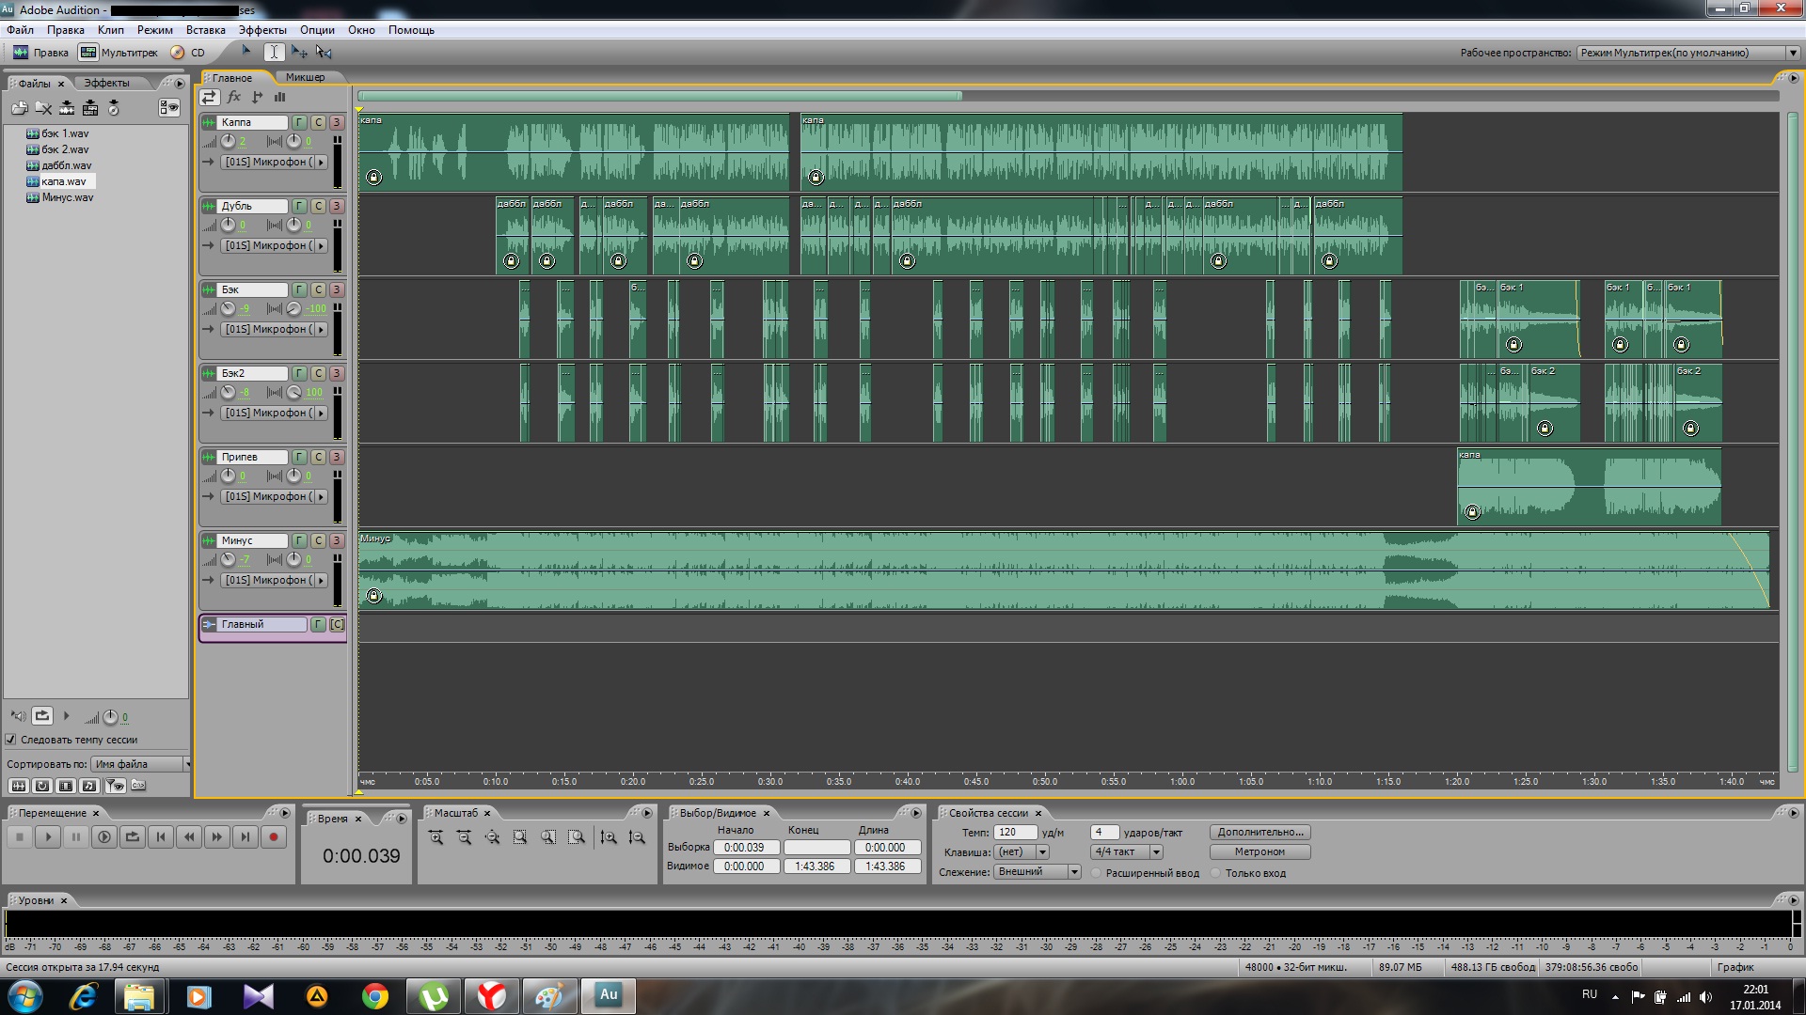Expand the Минус track input Микрофон dropdown

coord(321,581)
